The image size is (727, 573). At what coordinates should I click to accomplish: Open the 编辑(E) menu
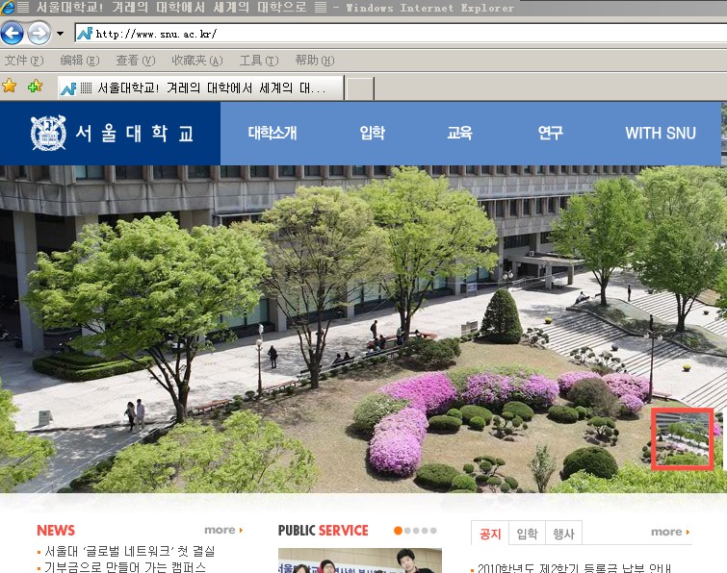point(80,61)
